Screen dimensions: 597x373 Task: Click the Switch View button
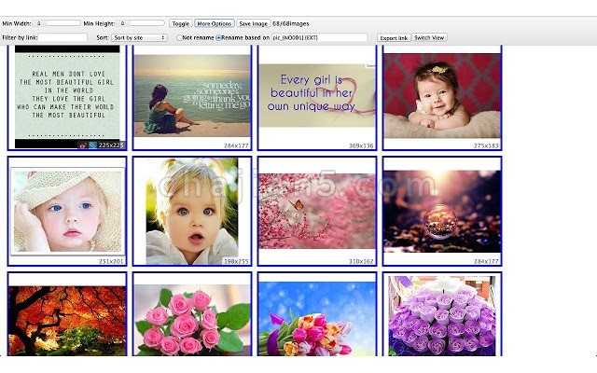tap(429, 37)
